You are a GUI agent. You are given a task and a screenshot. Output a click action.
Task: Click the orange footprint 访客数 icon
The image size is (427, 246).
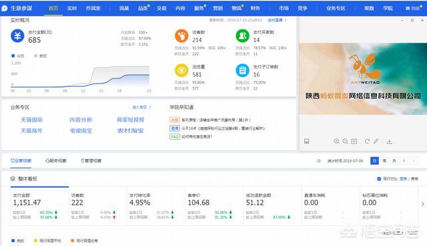181,36
